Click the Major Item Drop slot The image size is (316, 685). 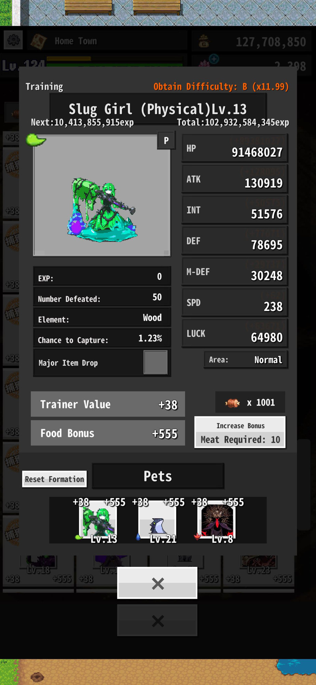156,362
